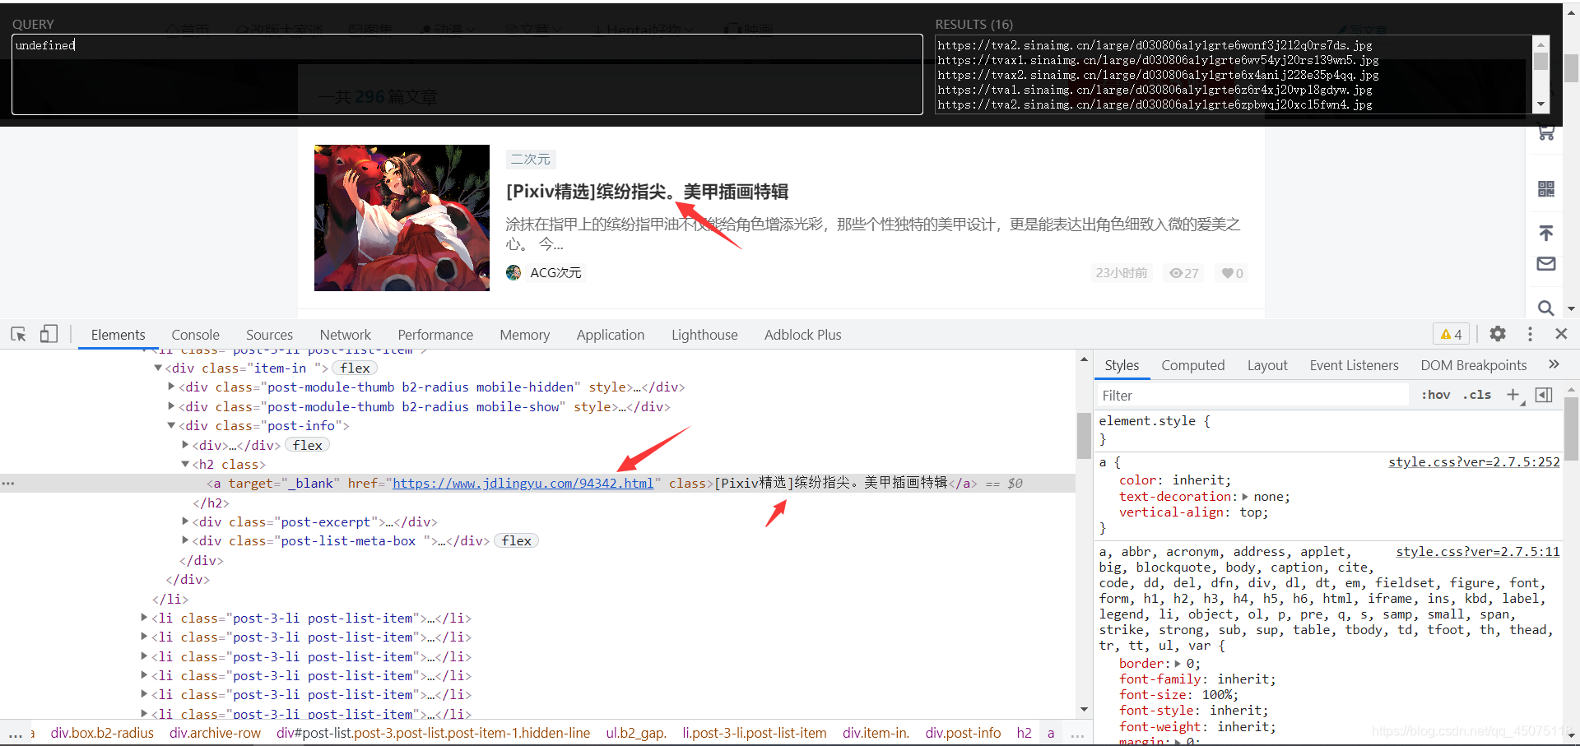Select div.archive-row in the breadcrumb bar
The image size is (1580, 746).
pos(215,733)
